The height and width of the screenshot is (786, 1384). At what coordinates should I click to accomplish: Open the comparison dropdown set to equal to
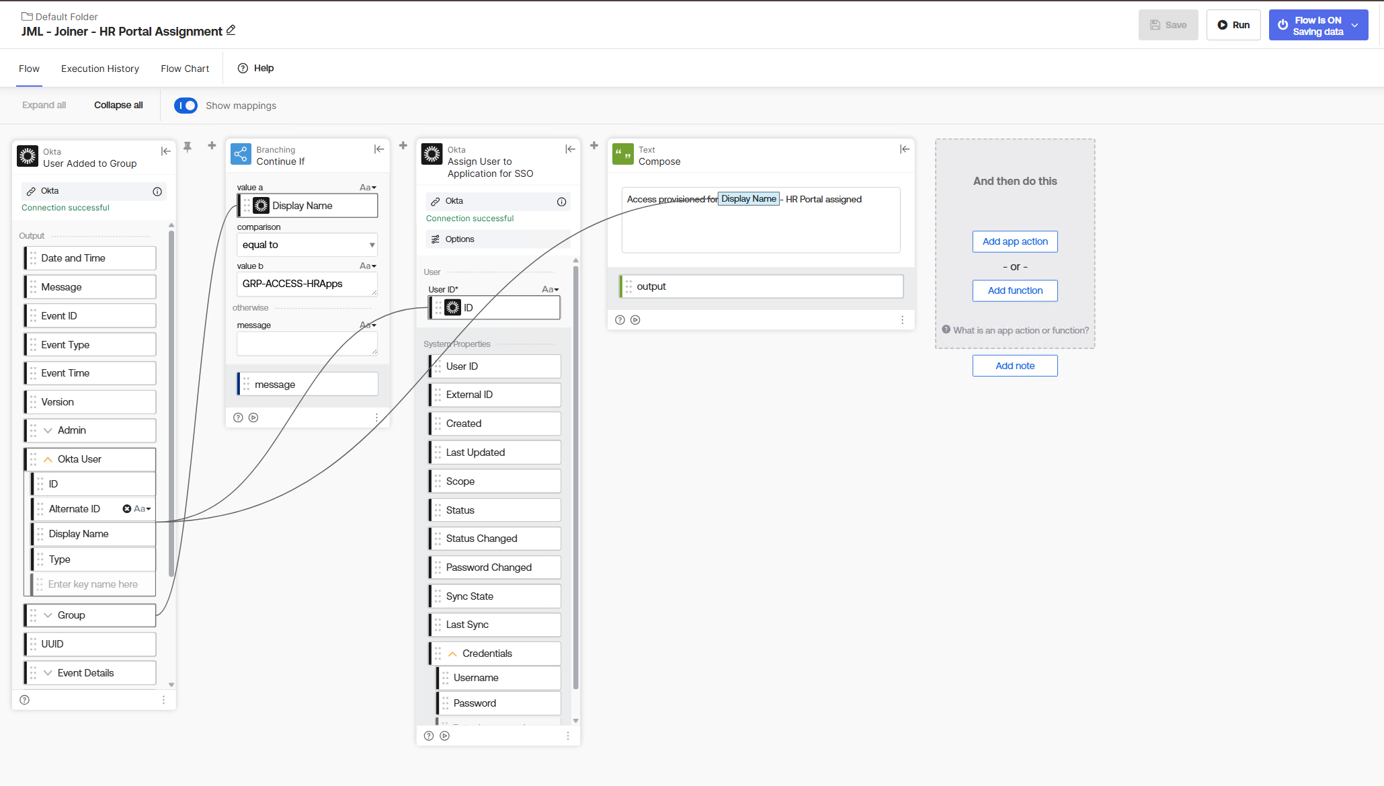pyautogui.click(x=307, y=245)
